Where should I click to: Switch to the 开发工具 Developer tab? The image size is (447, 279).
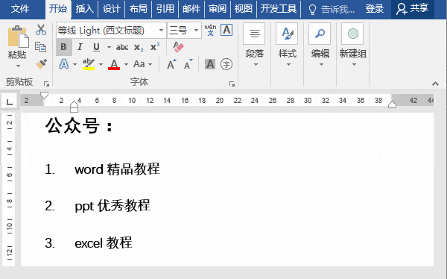pyautogui.click(x=279, y=9)
